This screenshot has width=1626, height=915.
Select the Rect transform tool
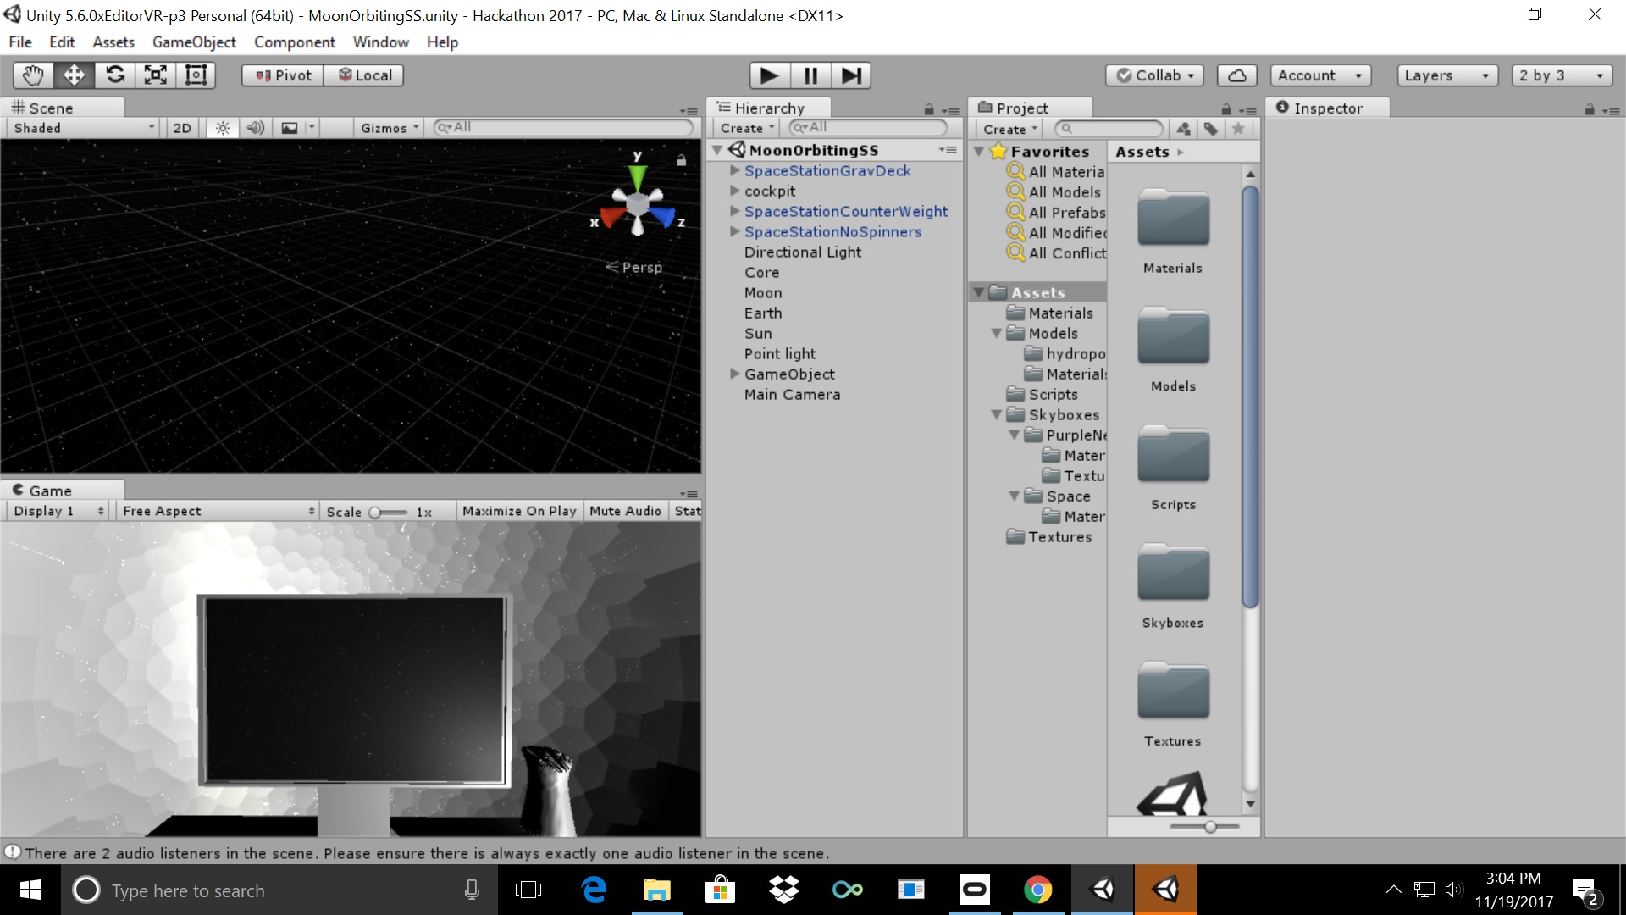tap(196, 75)
